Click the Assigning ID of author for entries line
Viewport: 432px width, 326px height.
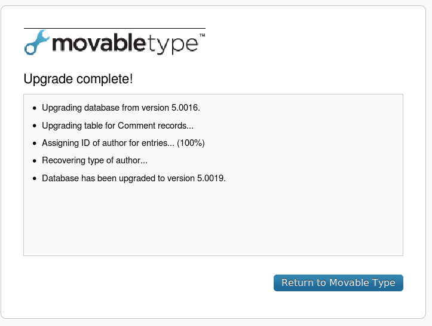pos(123,143)
